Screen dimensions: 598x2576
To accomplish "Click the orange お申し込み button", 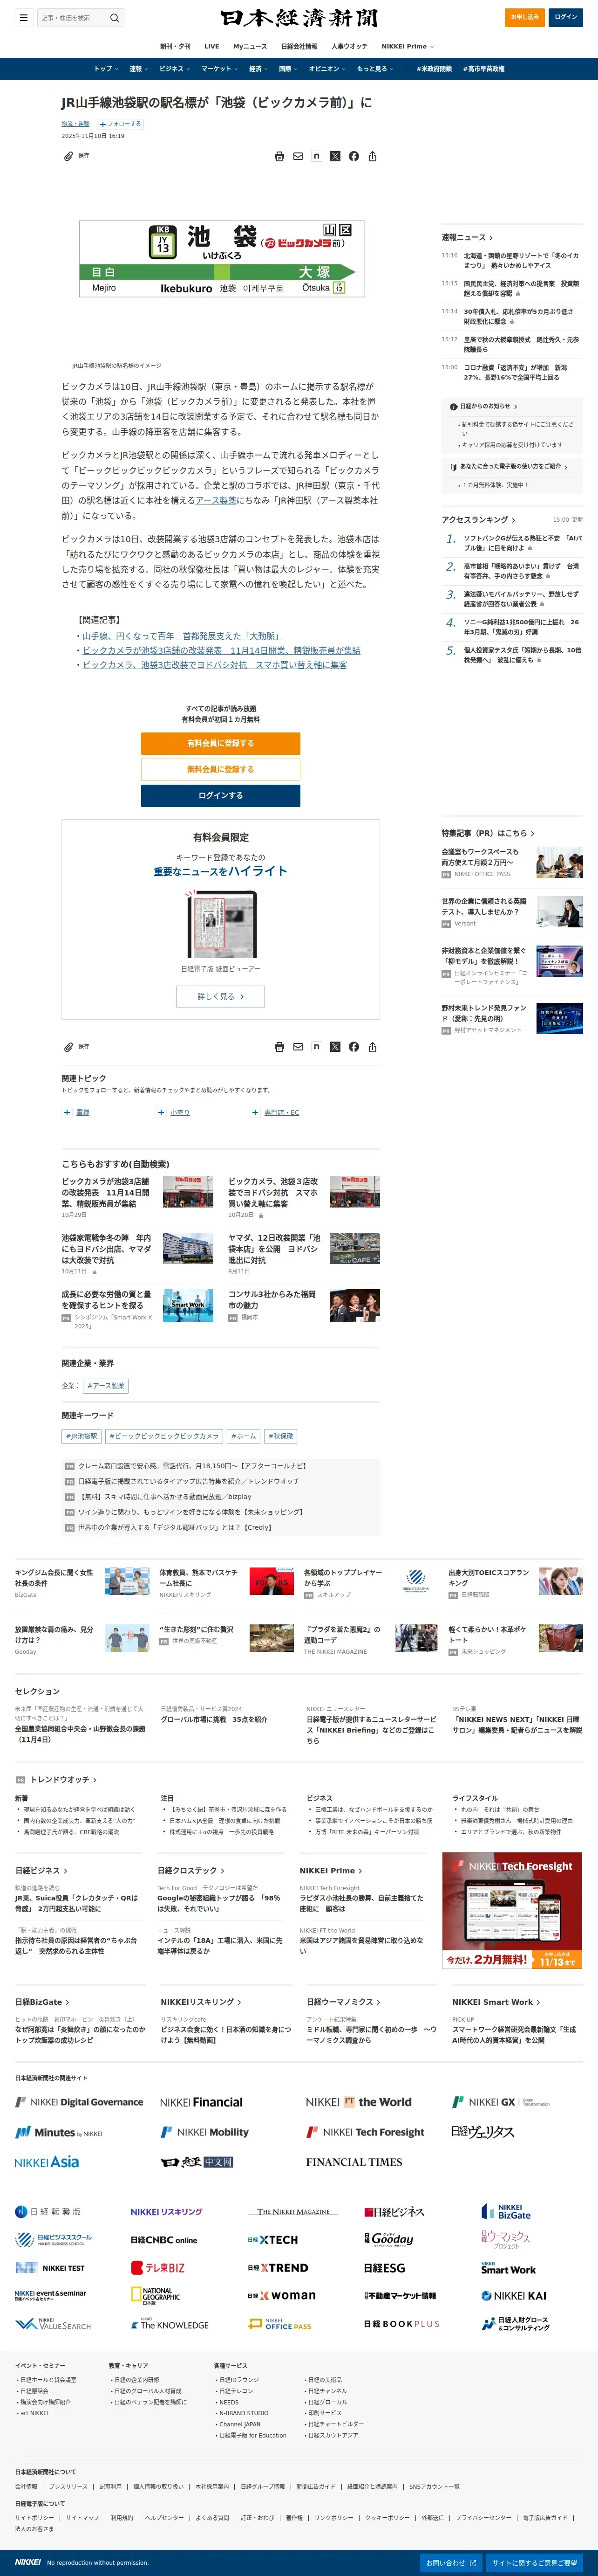I will pyautogui.click(x=525, y=17).
